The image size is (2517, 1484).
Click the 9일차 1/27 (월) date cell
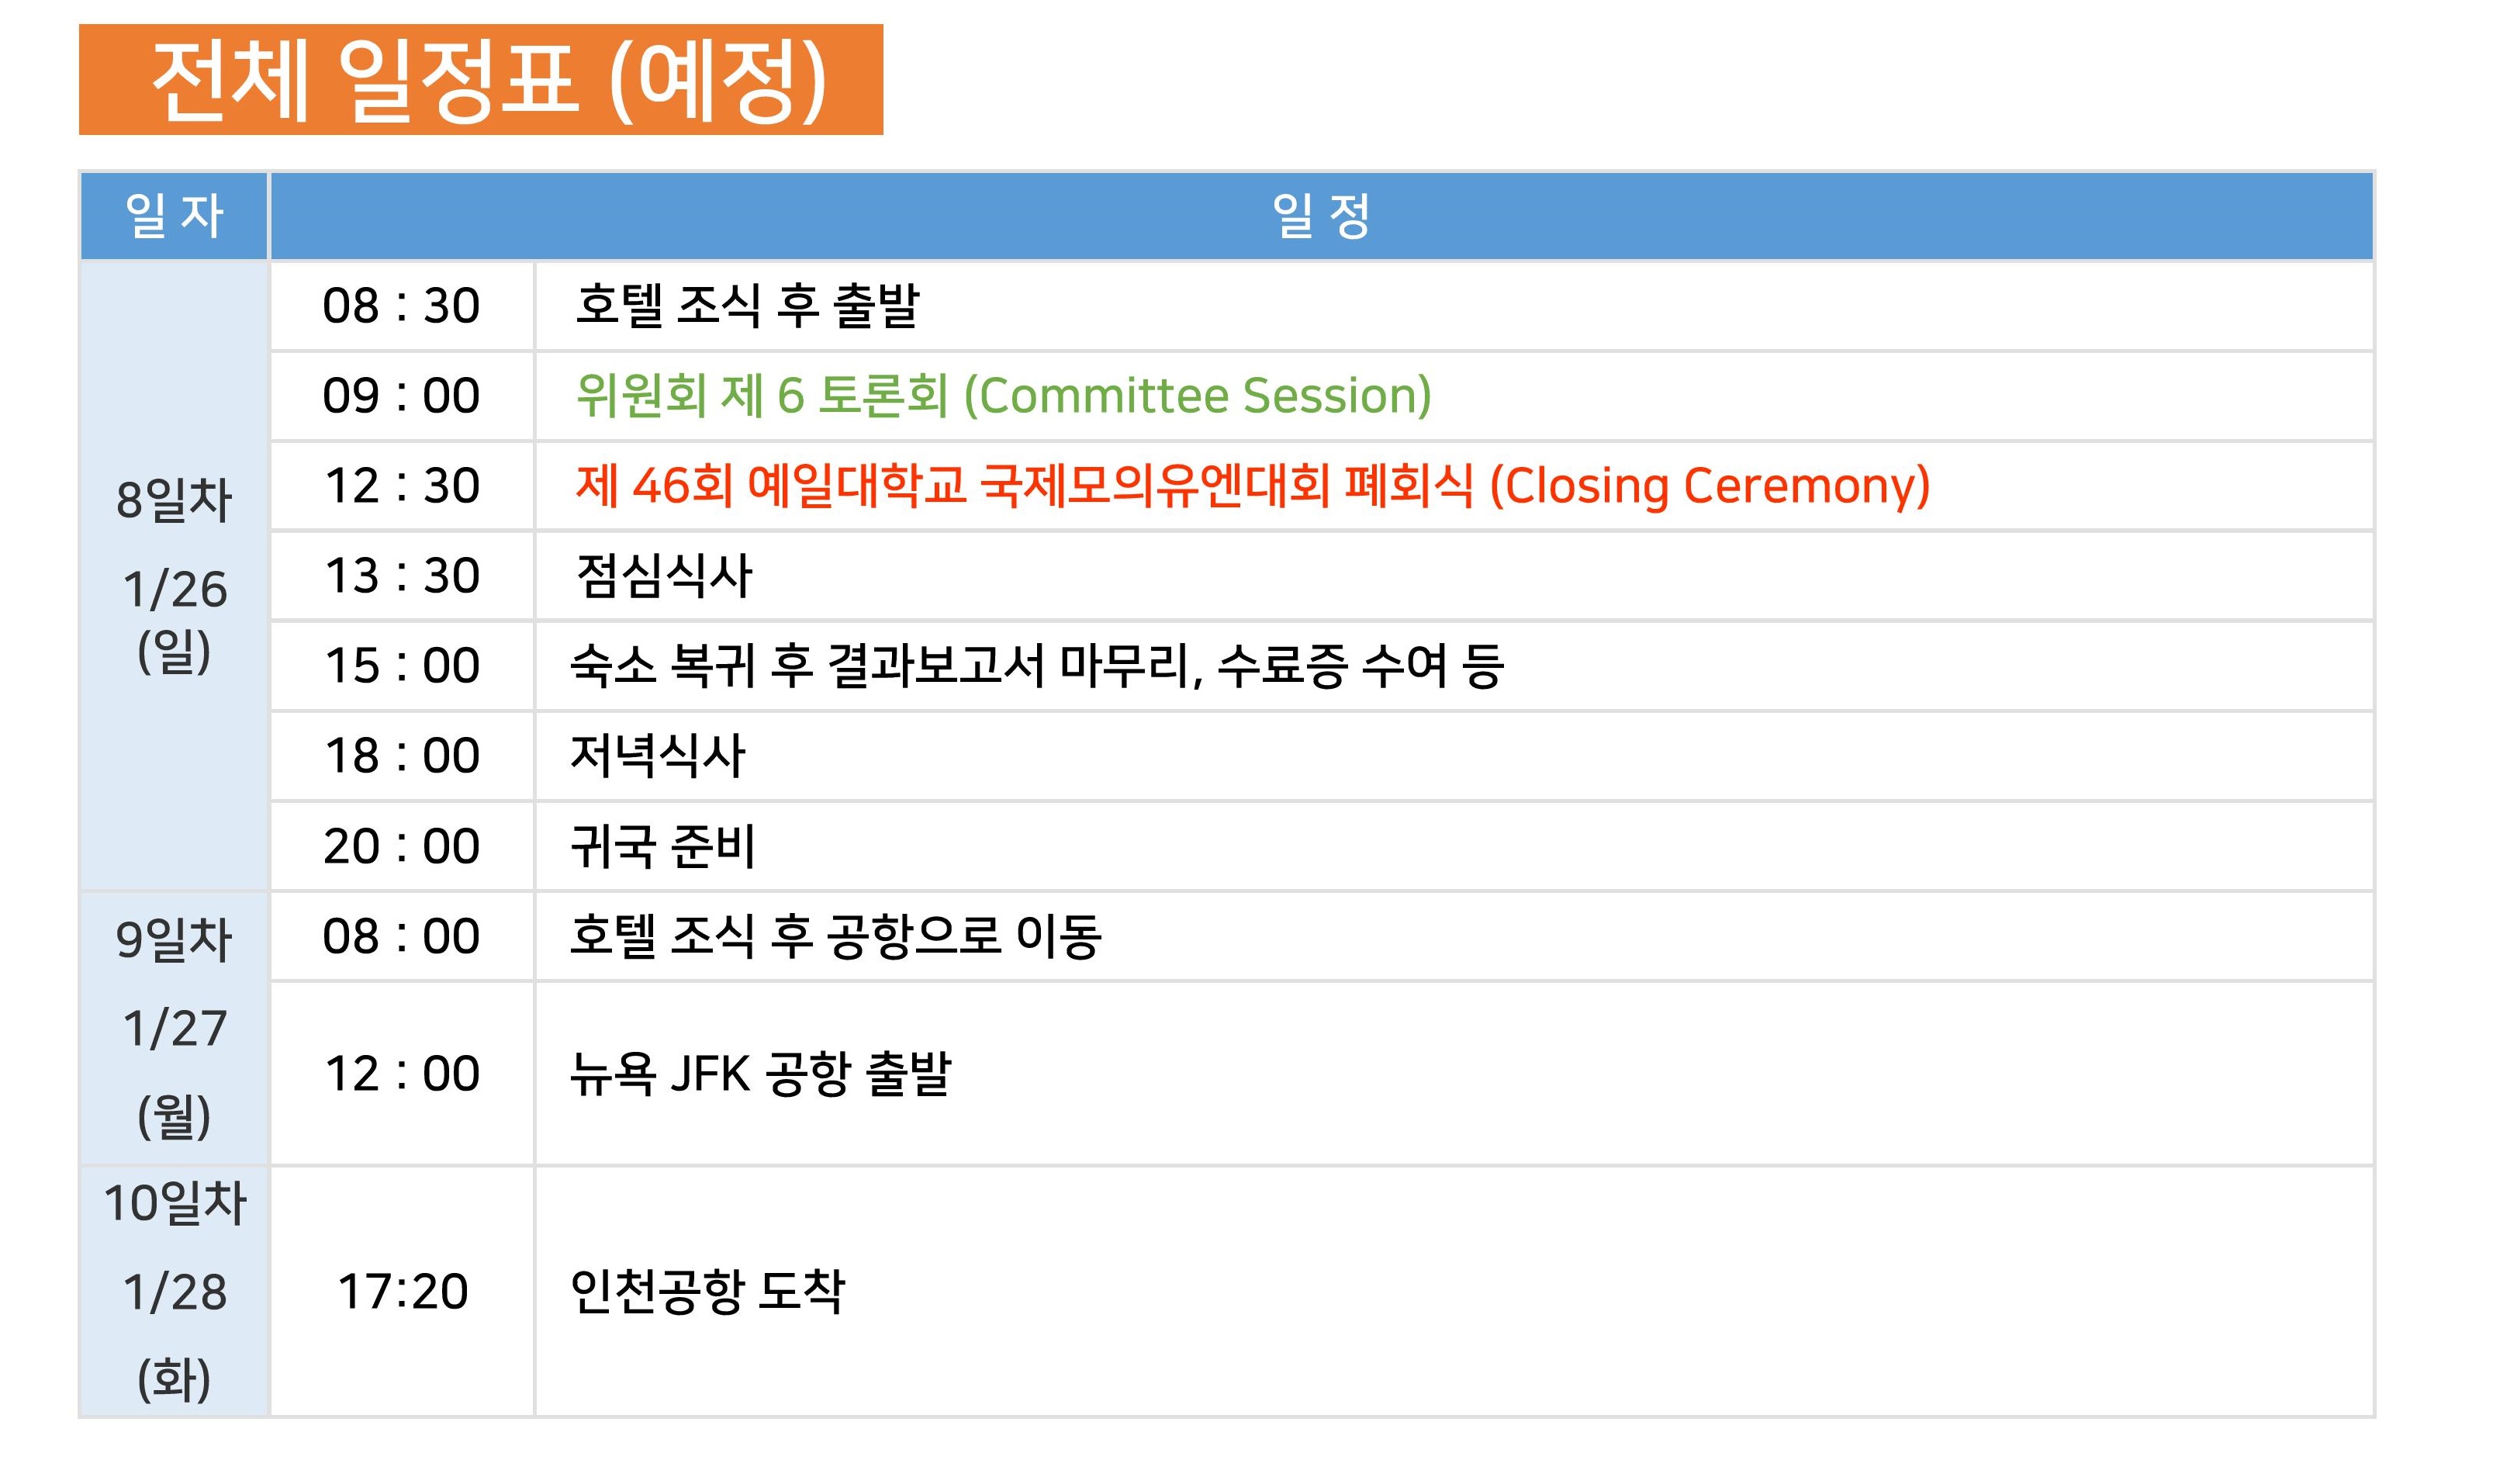click(x=174, y=1028)
